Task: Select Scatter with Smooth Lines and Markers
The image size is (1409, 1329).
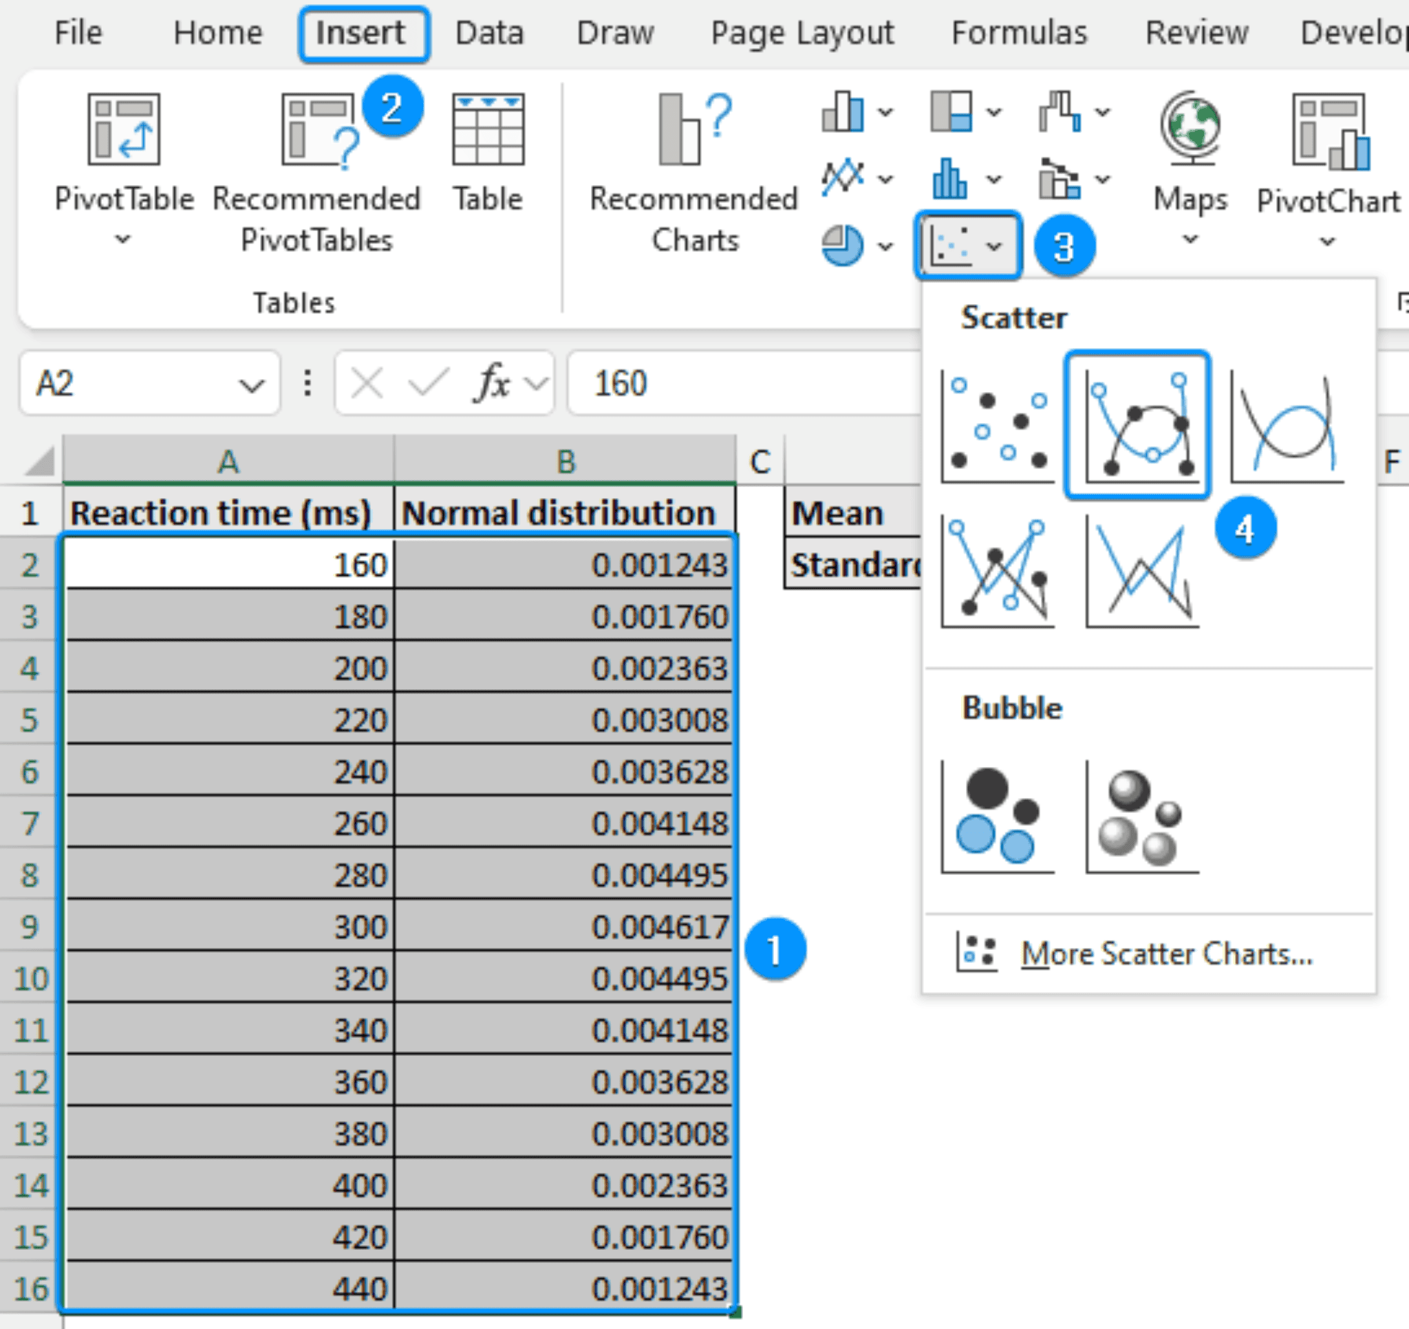Action: click(x=1137, y=423)
